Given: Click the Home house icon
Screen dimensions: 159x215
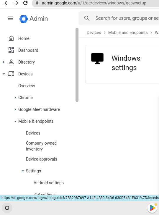Looking at the screenshot, I should [11, 38].
